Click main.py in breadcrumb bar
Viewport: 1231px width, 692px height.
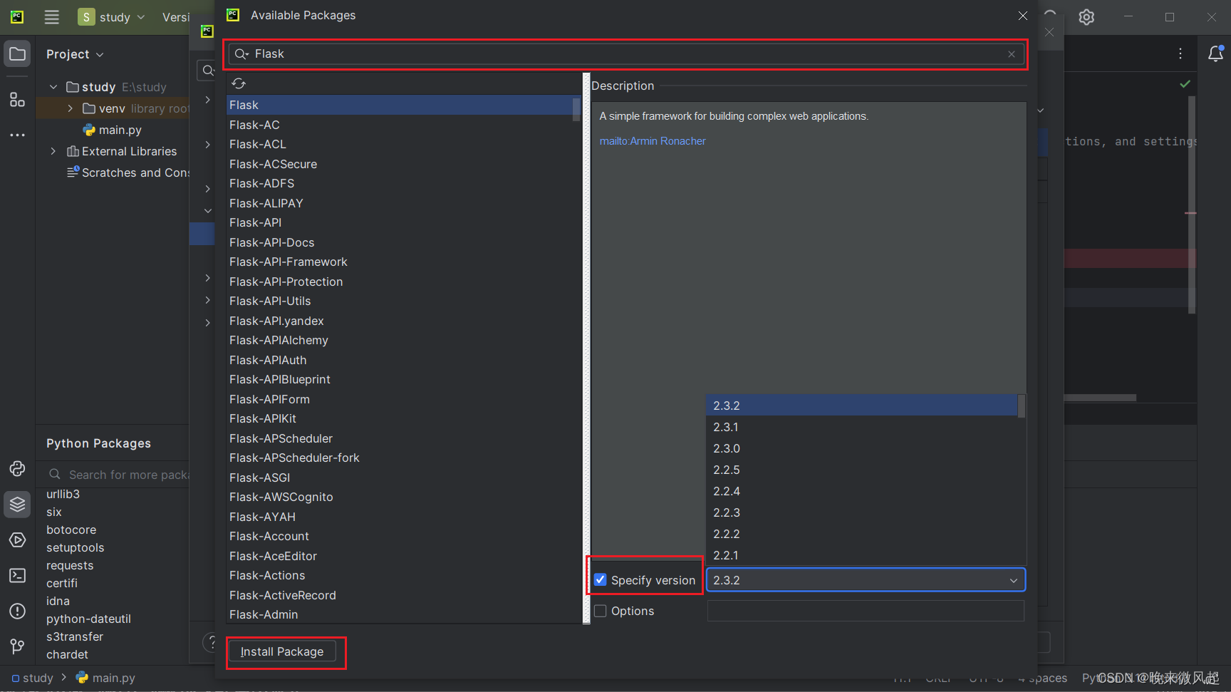pos(113,678)
